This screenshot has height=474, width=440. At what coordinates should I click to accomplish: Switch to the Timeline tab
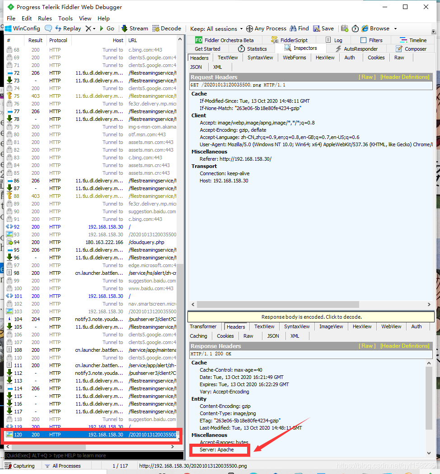pos(413,40)
